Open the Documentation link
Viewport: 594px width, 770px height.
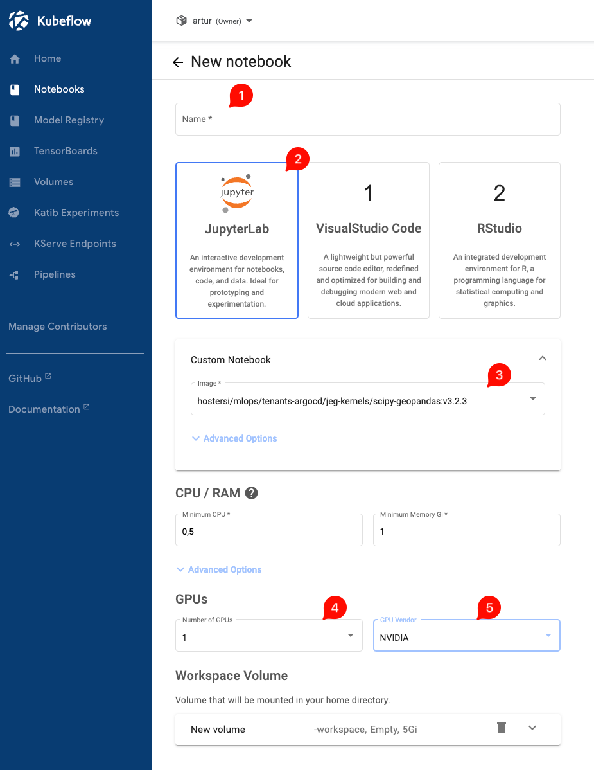(44, 409)
